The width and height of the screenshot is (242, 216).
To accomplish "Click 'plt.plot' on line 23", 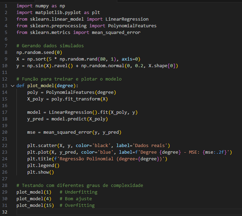I will click(38, 152).
